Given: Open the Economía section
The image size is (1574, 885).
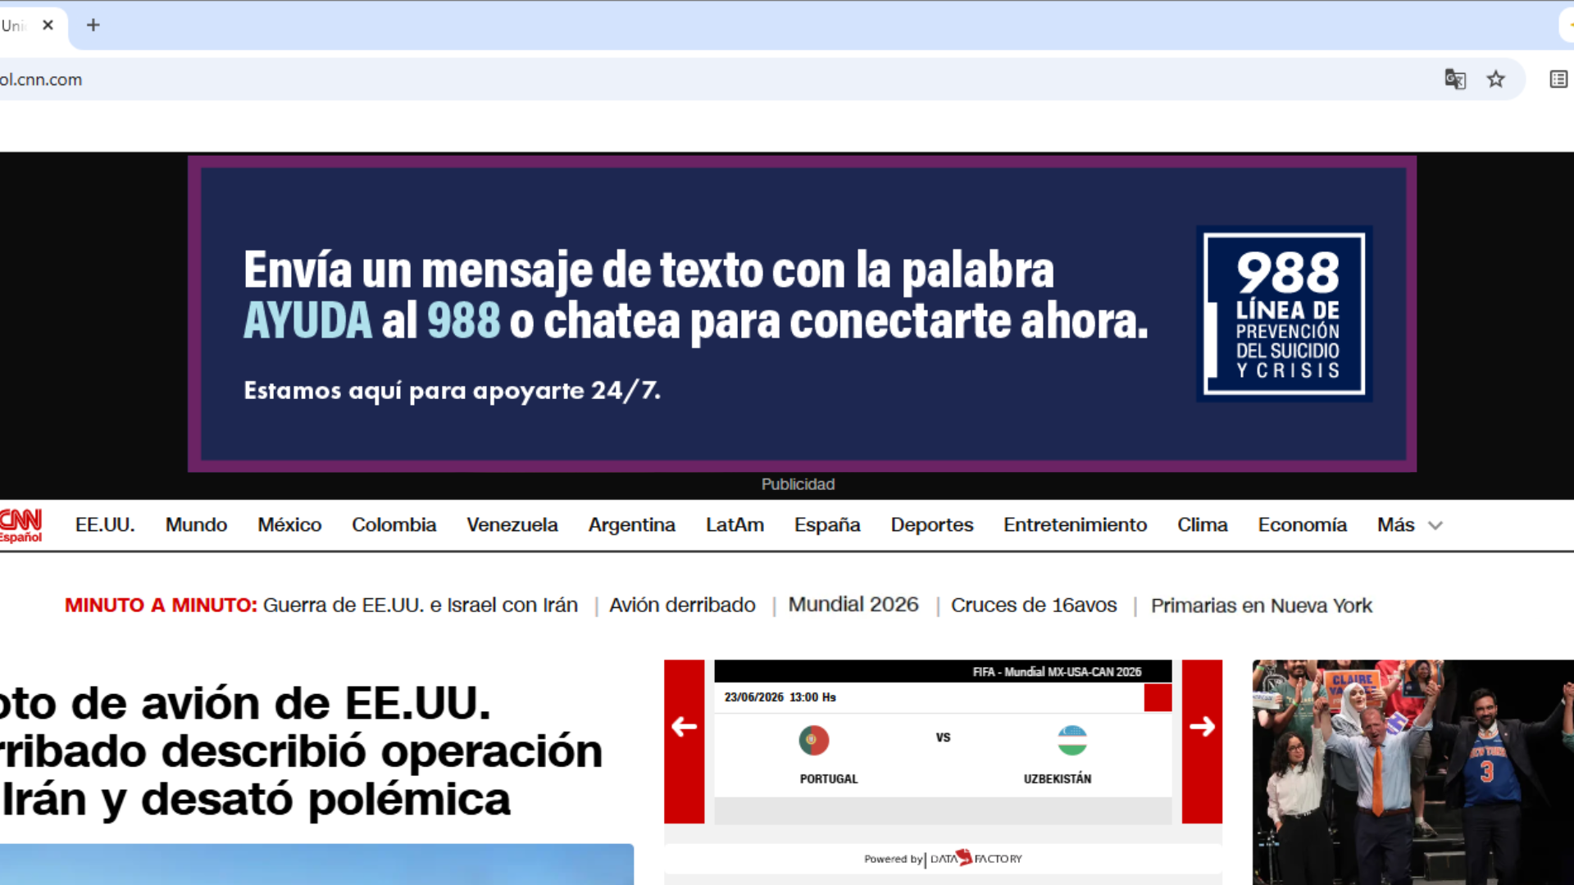Looking at the screenshot, I should click(x=1303, y=525).
